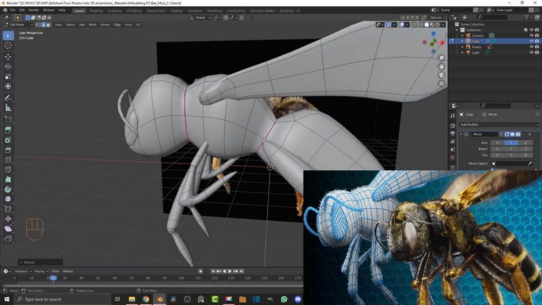
Task: Toggle the Flip X button
Action: click(x=497, y=155)
